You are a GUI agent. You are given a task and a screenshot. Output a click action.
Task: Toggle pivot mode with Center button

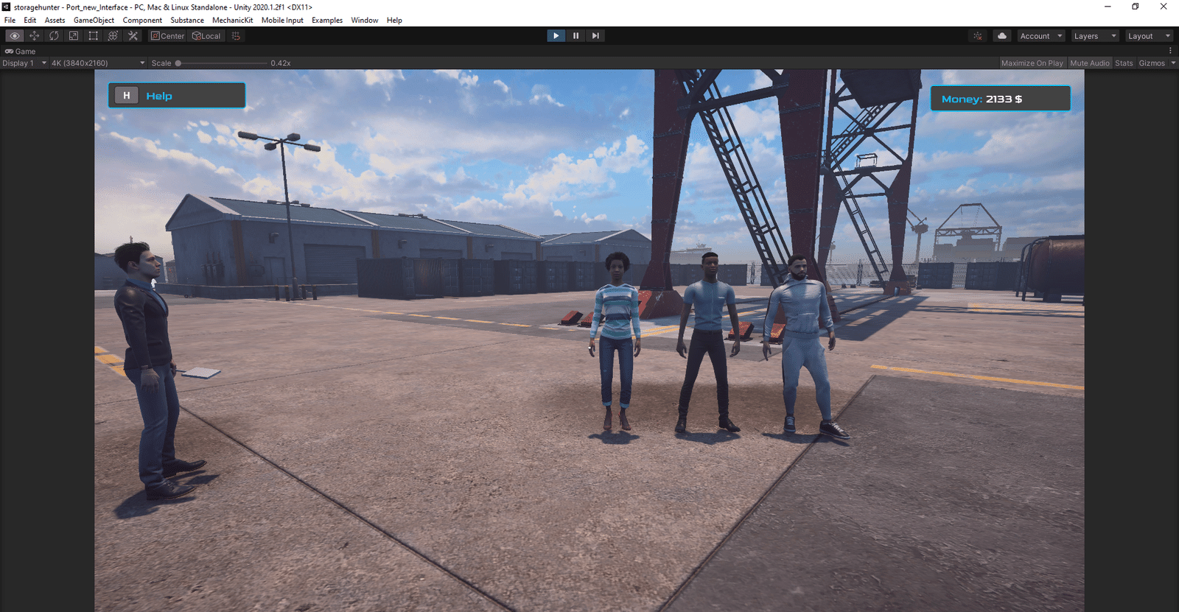coord(168,35)
